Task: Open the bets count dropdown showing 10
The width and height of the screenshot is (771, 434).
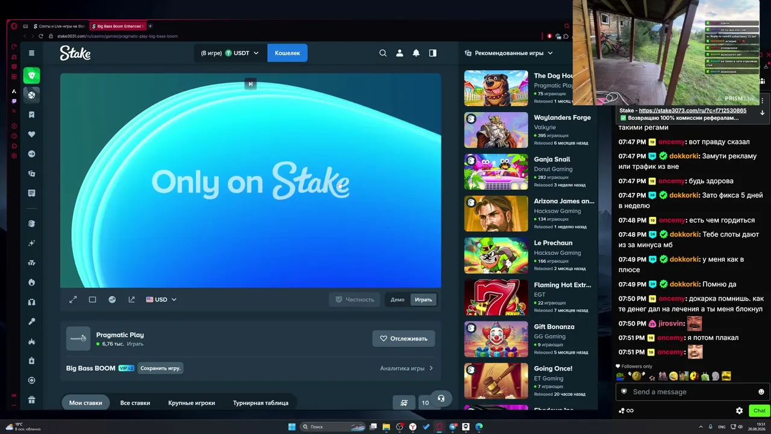Action: click(425, 403)
